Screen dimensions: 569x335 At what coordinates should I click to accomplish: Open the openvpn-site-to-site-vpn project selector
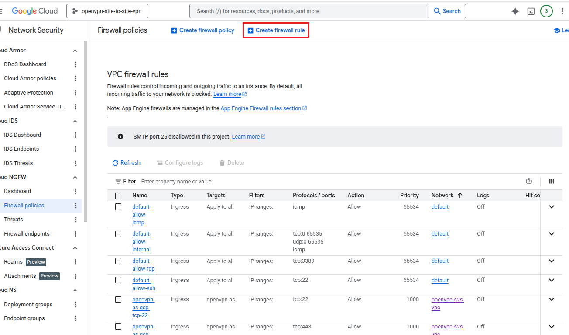pyautogui.click(x=107, y=11)
